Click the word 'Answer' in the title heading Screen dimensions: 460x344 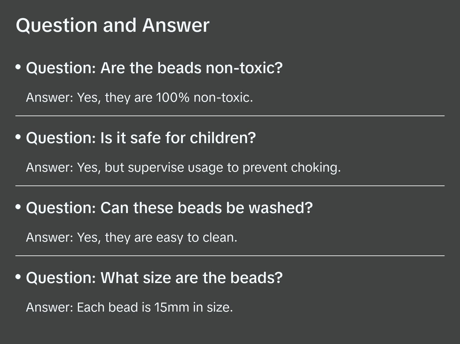coord(176,25)
